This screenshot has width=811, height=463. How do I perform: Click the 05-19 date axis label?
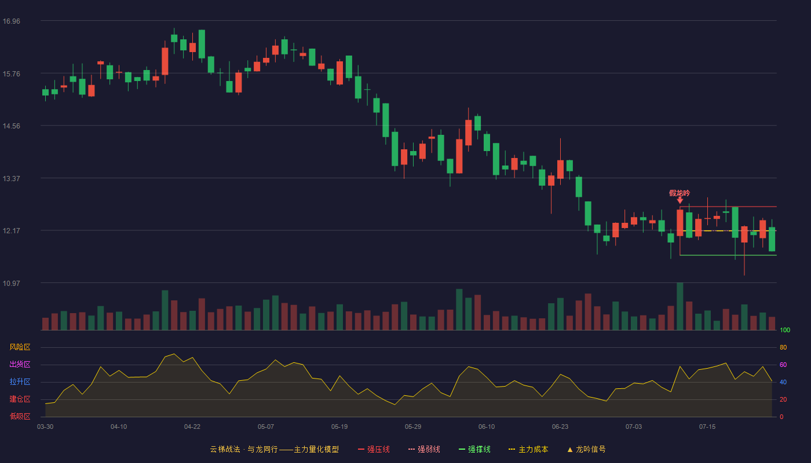coord(339,427)
